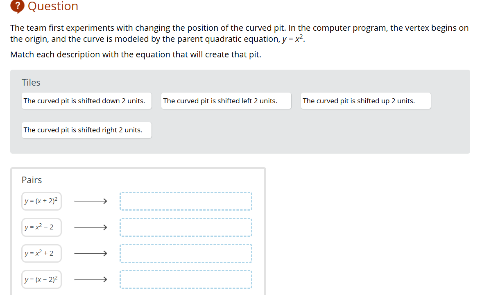Click the 'Tiles' section heading

tap(31, 82)
